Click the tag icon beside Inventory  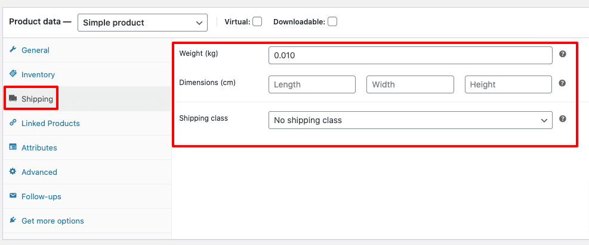pos(13,74)
